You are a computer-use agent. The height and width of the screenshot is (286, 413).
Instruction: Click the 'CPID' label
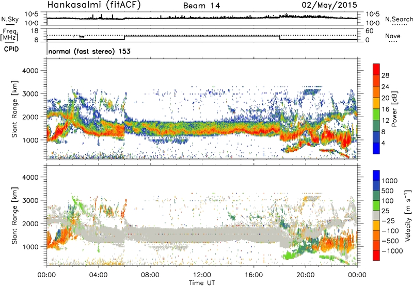tap(11, 49)
